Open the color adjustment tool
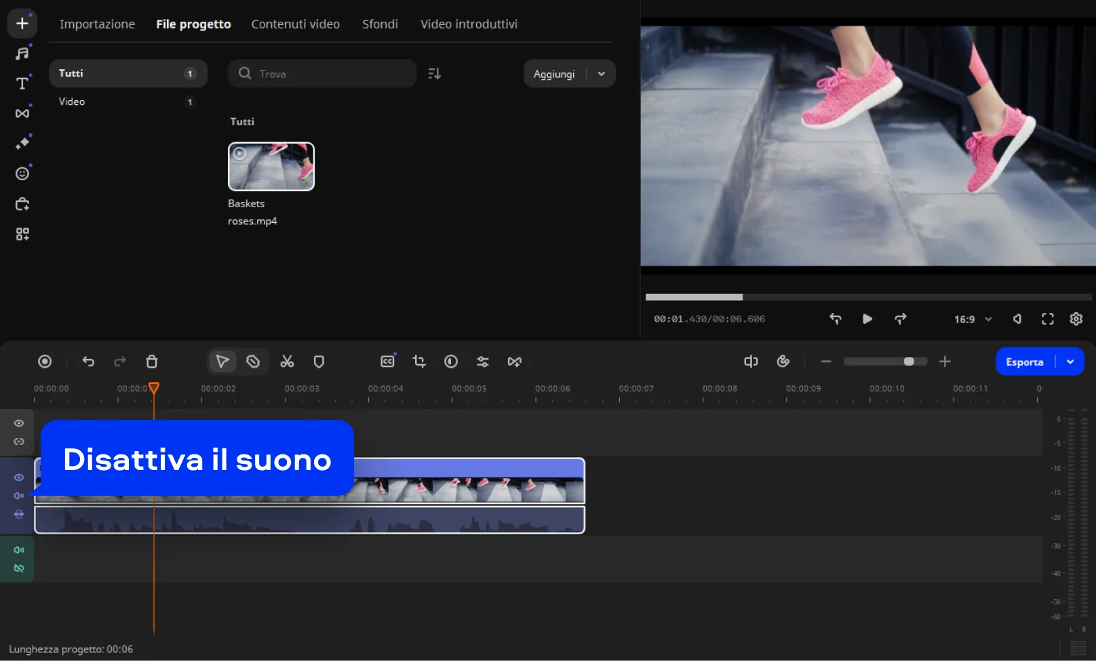 [451, 362]
